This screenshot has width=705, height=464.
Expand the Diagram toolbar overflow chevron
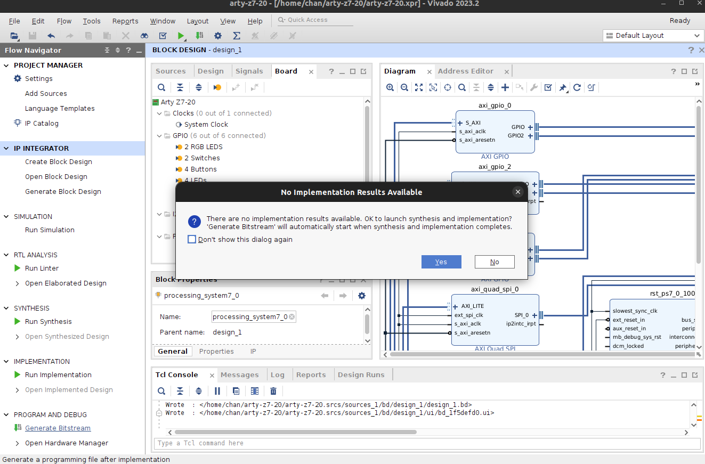point(697,84)
